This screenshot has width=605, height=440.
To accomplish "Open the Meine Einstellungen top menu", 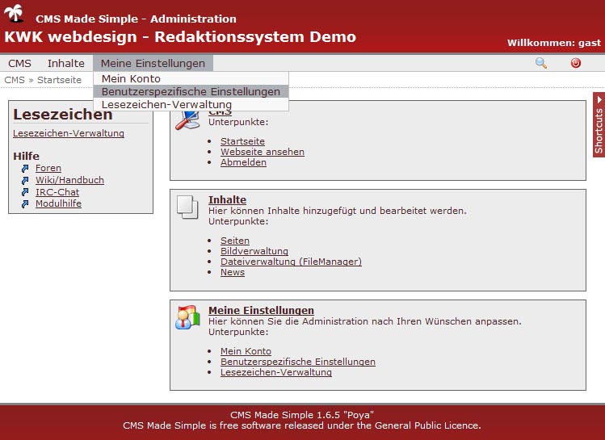I will pyautogui.click(x=153, y=63).
